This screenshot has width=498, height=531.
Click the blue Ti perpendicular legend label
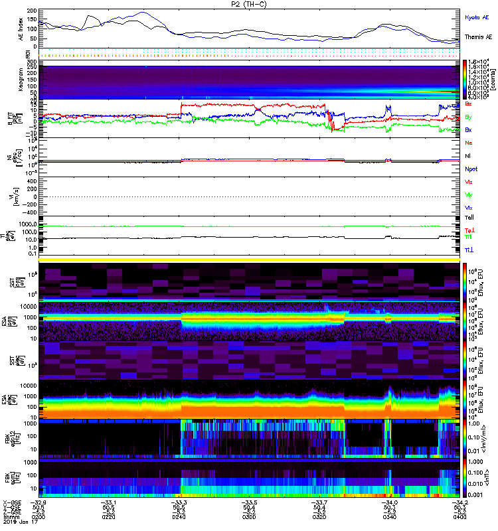coord(469,250)
